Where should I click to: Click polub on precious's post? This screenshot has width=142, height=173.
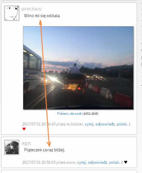[x=122, y=124]
